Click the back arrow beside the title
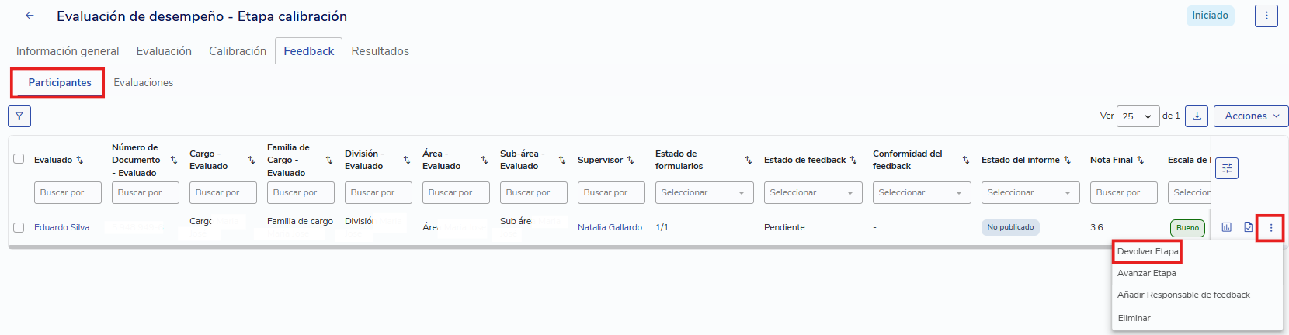The width and height of the screenshot is (1289, 335). tap(30, 16)
